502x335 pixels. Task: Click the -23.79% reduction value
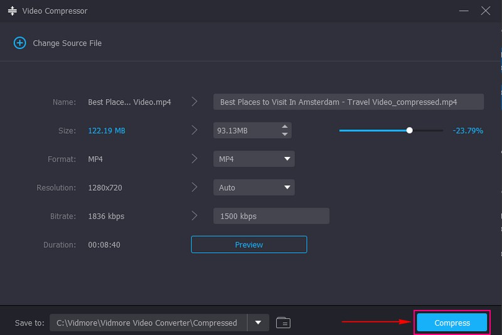[x=467, y=130]
